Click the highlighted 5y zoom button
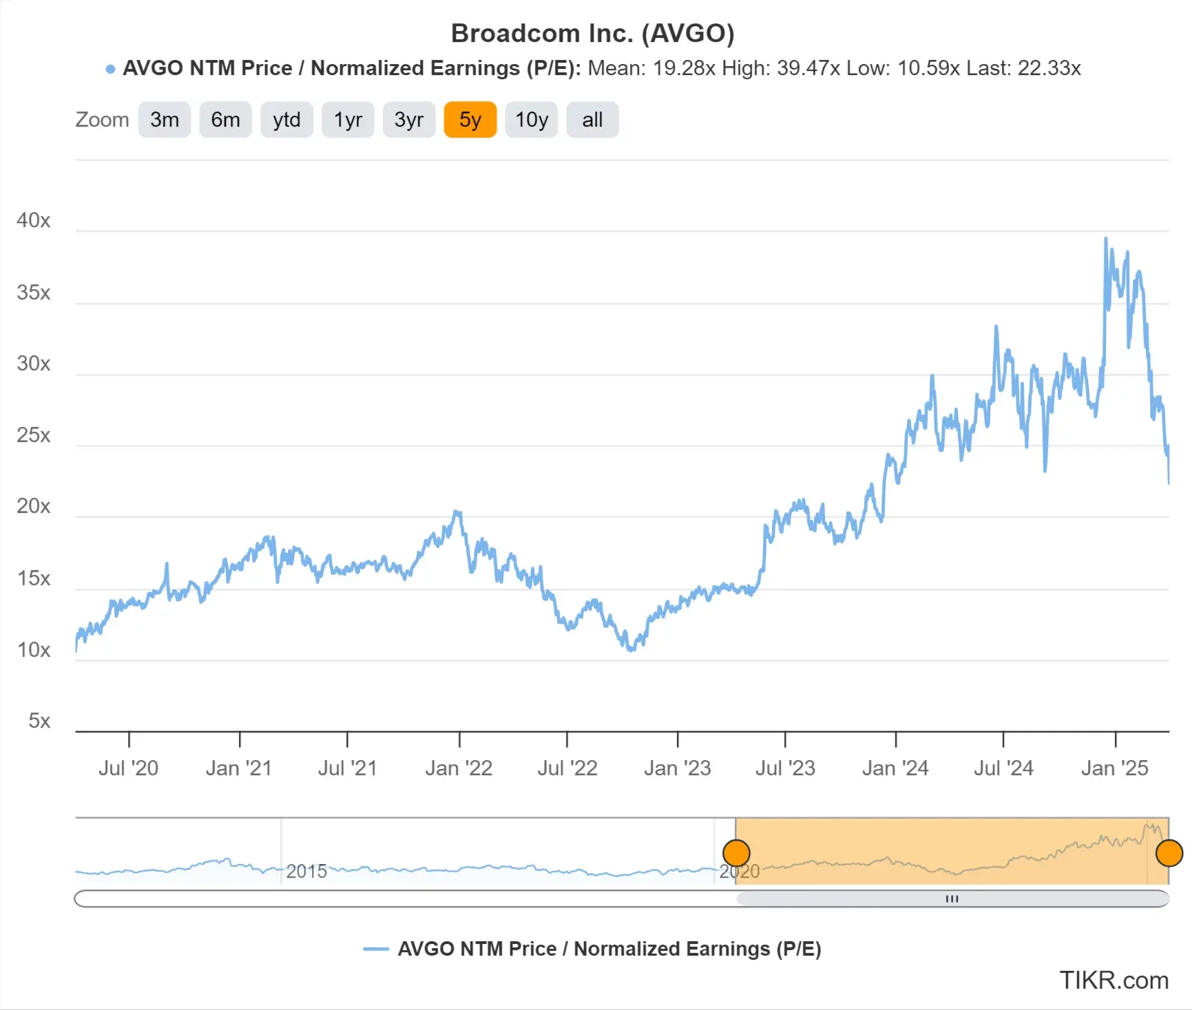Screen dimensions: 1192x1010 (470, 120)
